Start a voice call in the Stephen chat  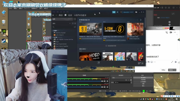pyautogui.click(x=167, y=32)
